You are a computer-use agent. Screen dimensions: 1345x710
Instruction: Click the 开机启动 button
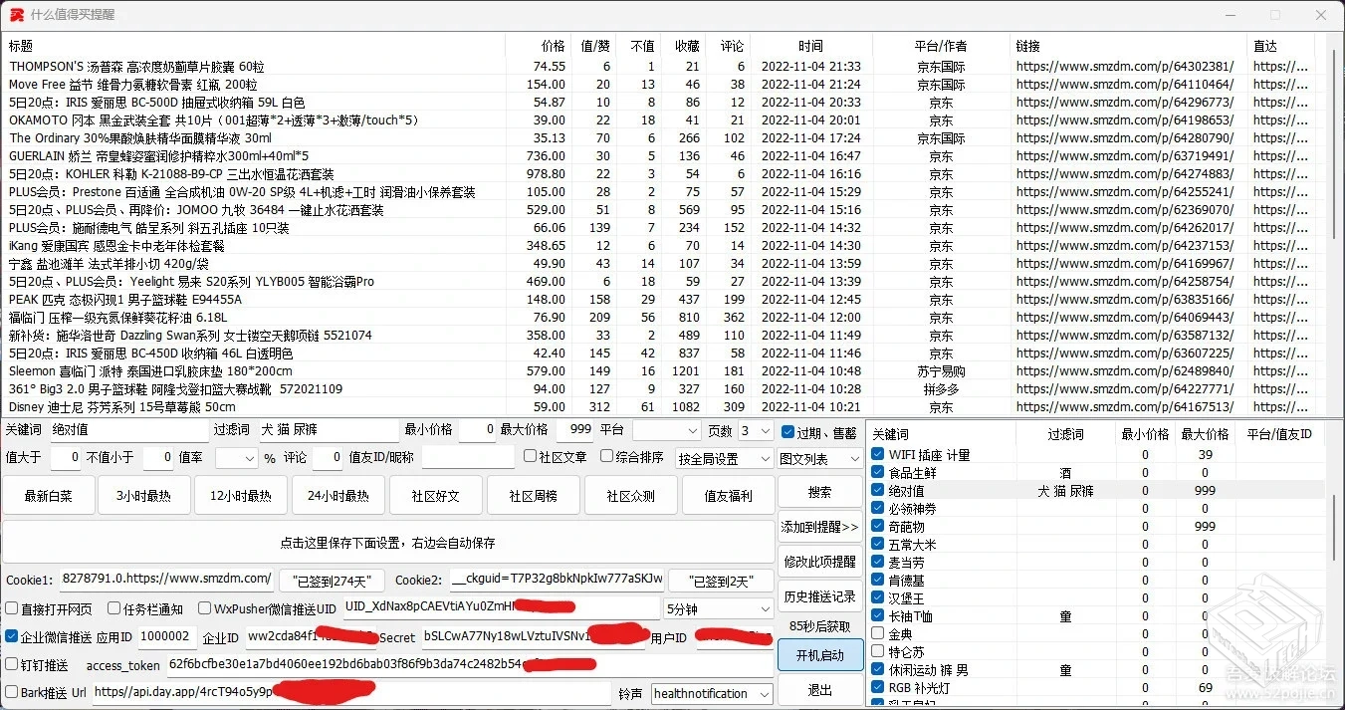click(818, 655)
